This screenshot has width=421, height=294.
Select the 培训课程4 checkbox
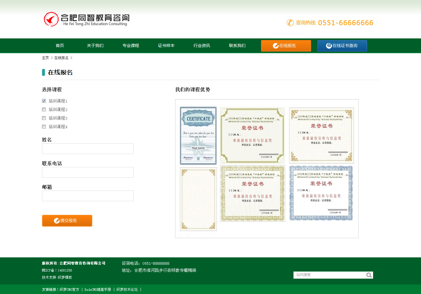(x=44, y=127)
